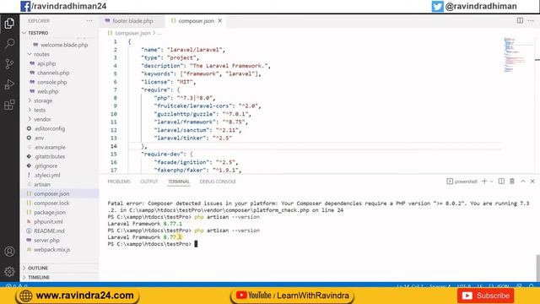Close the terminal panel
Image resolution: width=540 pixels, height=304 pixels.
tap(532, 182)
